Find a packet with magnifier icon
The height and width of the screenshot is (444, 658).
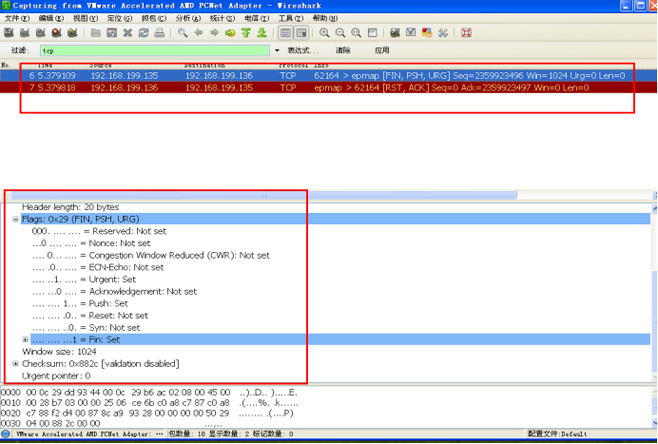[183, 32]
